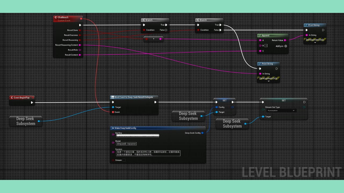Expand top Print String Development Only options
The width and height of the screenshot is (344, 193).
pyautogui.click(x=315, y=43)
